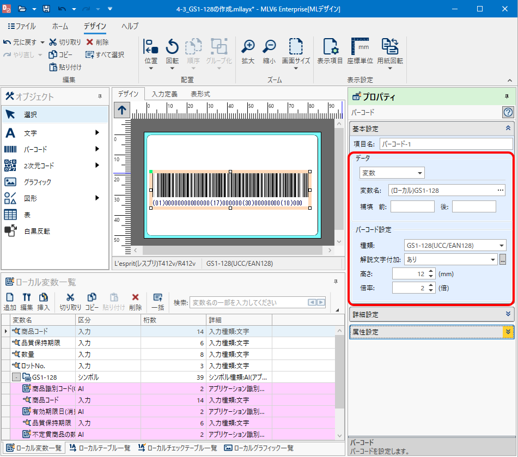Screen dimensions: 518x457
Task: Click 一括 in the variable list toolbar
Action: (x=157, y=302)
